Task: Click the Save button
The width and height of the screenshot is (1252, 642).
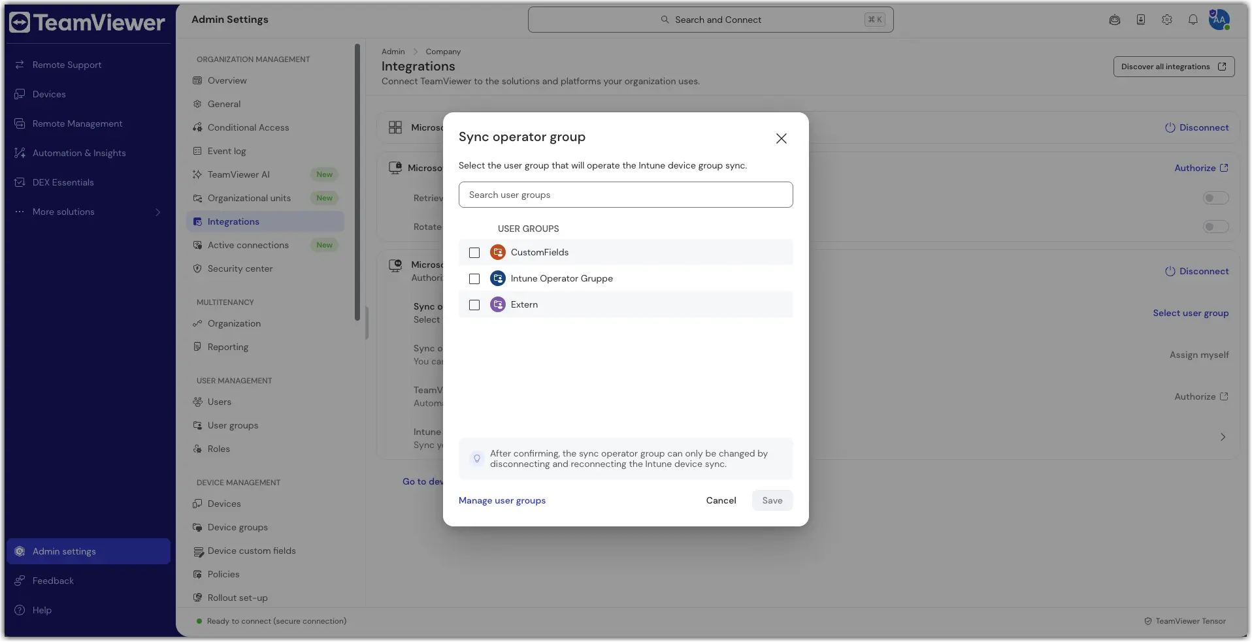Action: pyautogui.click(x=772, y=500)
